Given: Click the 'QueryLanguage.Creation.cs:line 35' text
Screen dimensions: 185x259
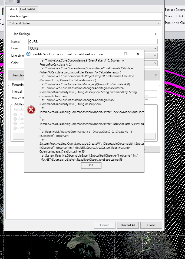Looking at the screenshot, I should [62, 152].
